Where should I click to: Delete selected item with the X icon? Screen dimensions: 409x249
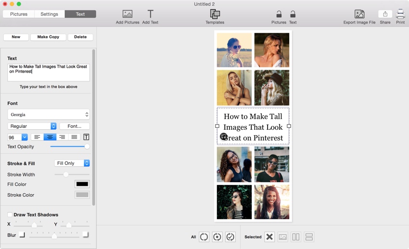[269, 237]
